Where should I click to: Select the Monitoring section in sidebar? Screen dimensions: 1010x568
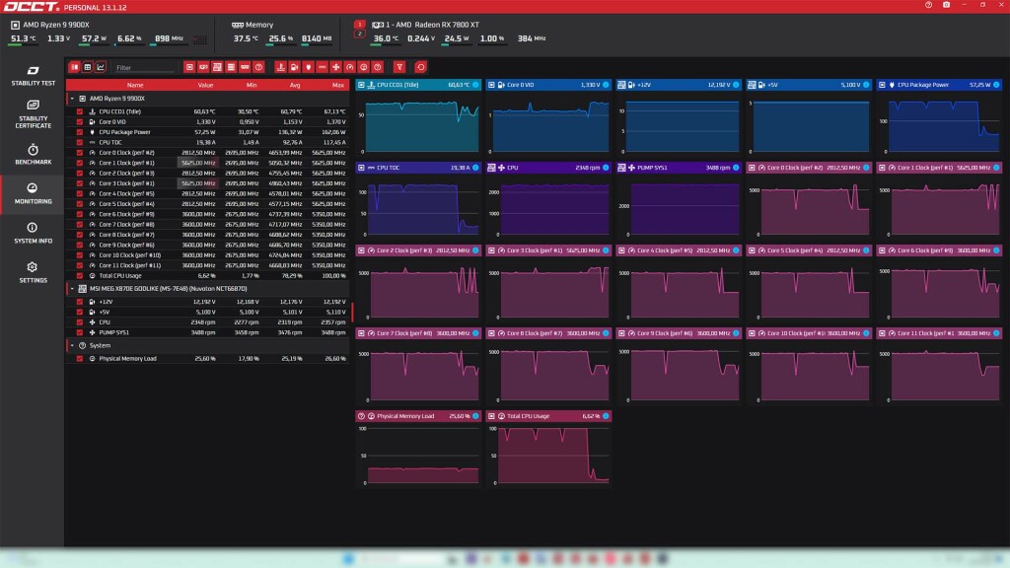[33, 193]
